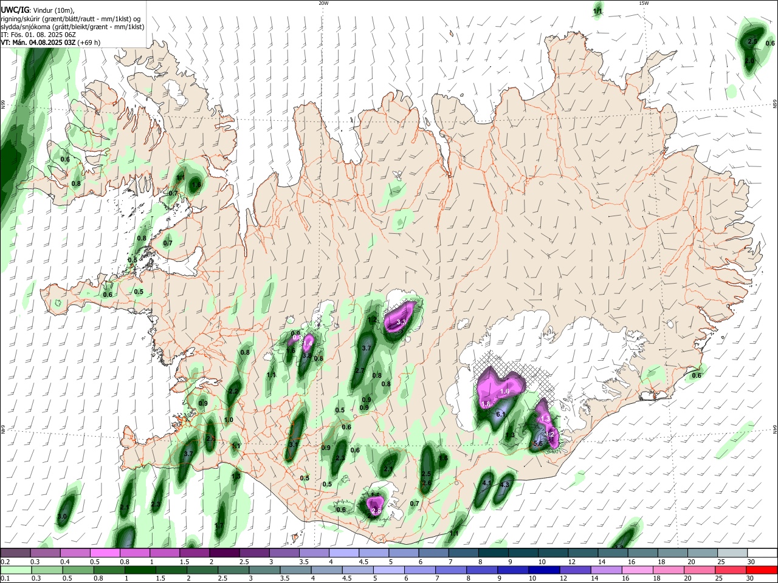Screen dimensions: 778x583
Task: Click the '2.2' precipitation value
Action: click(x=233, y=391)
